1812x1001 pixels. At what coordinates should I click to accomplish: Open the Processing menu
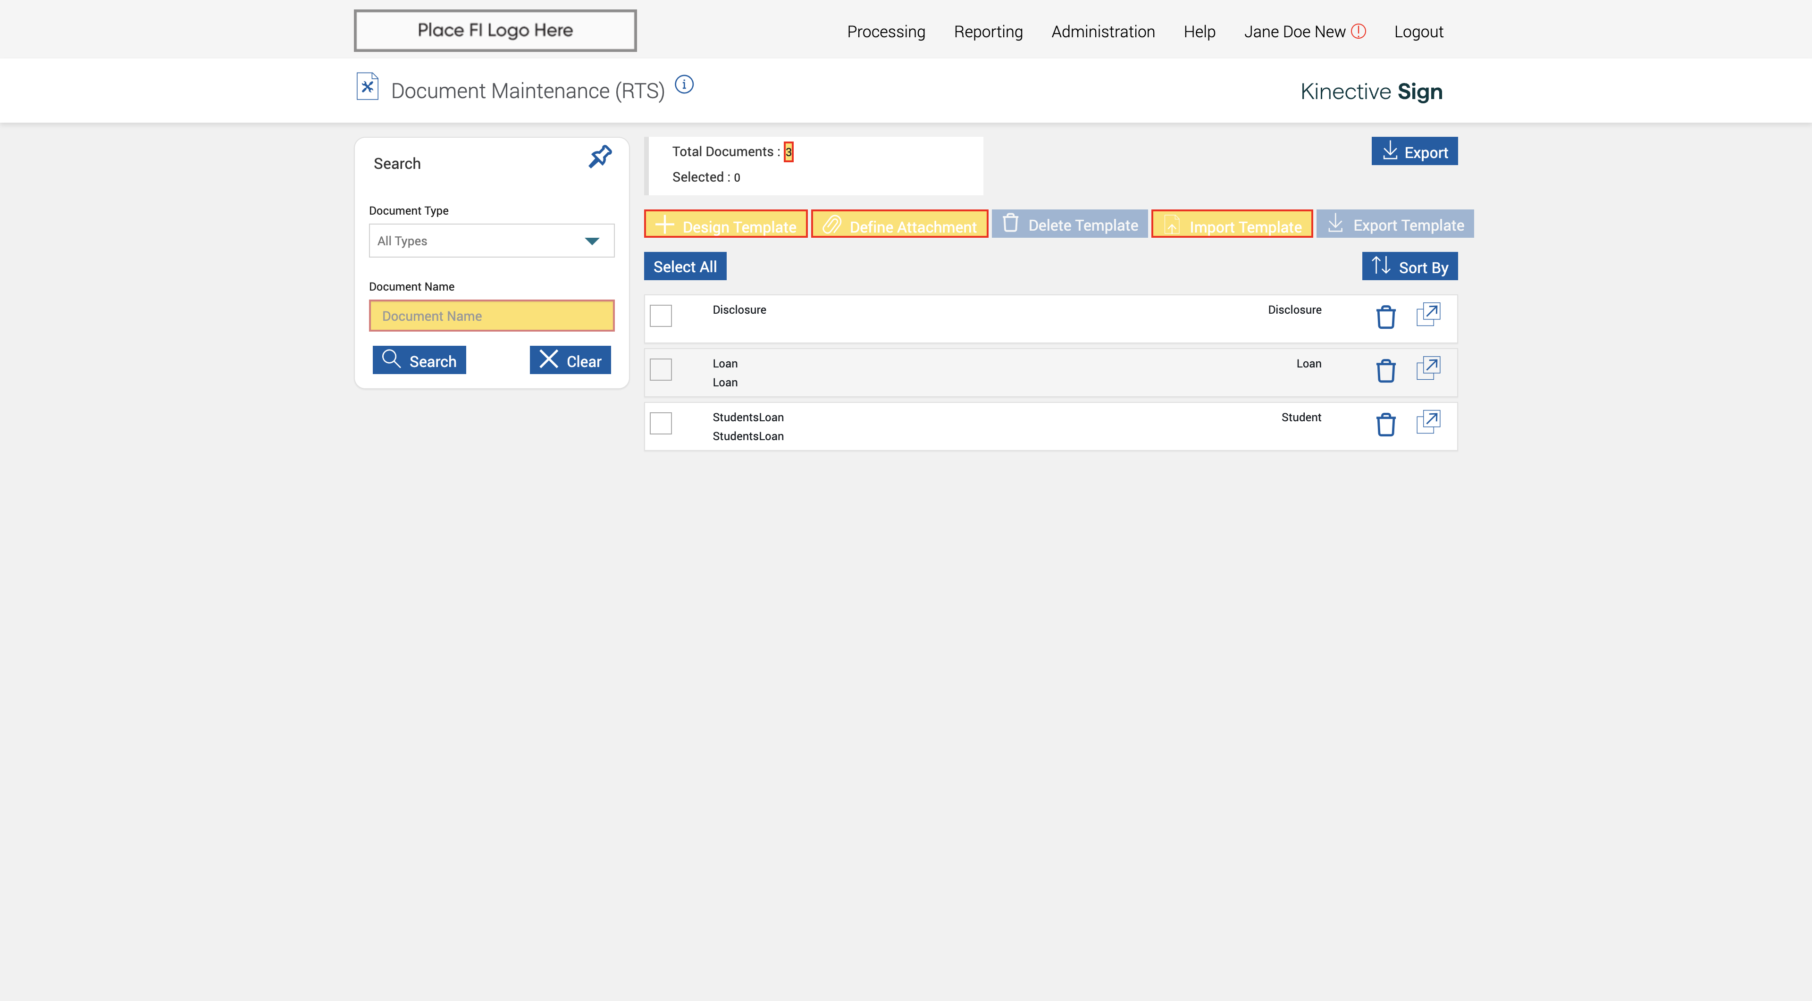(x=886, y=32)
